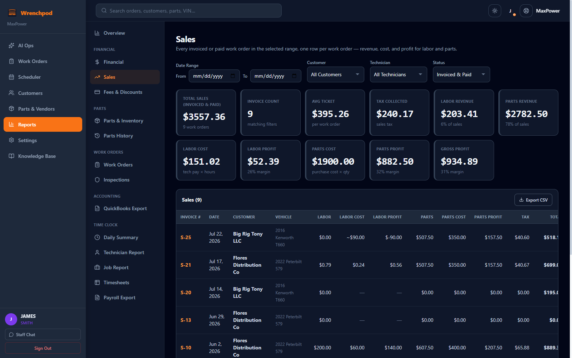
Task: Click the Daily Summary clock icon
Action: [97, 237]
